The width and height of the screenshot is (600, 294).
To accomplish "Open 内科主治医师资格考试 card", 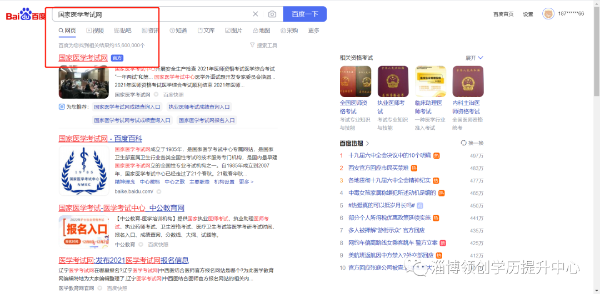I will point(468,98).
